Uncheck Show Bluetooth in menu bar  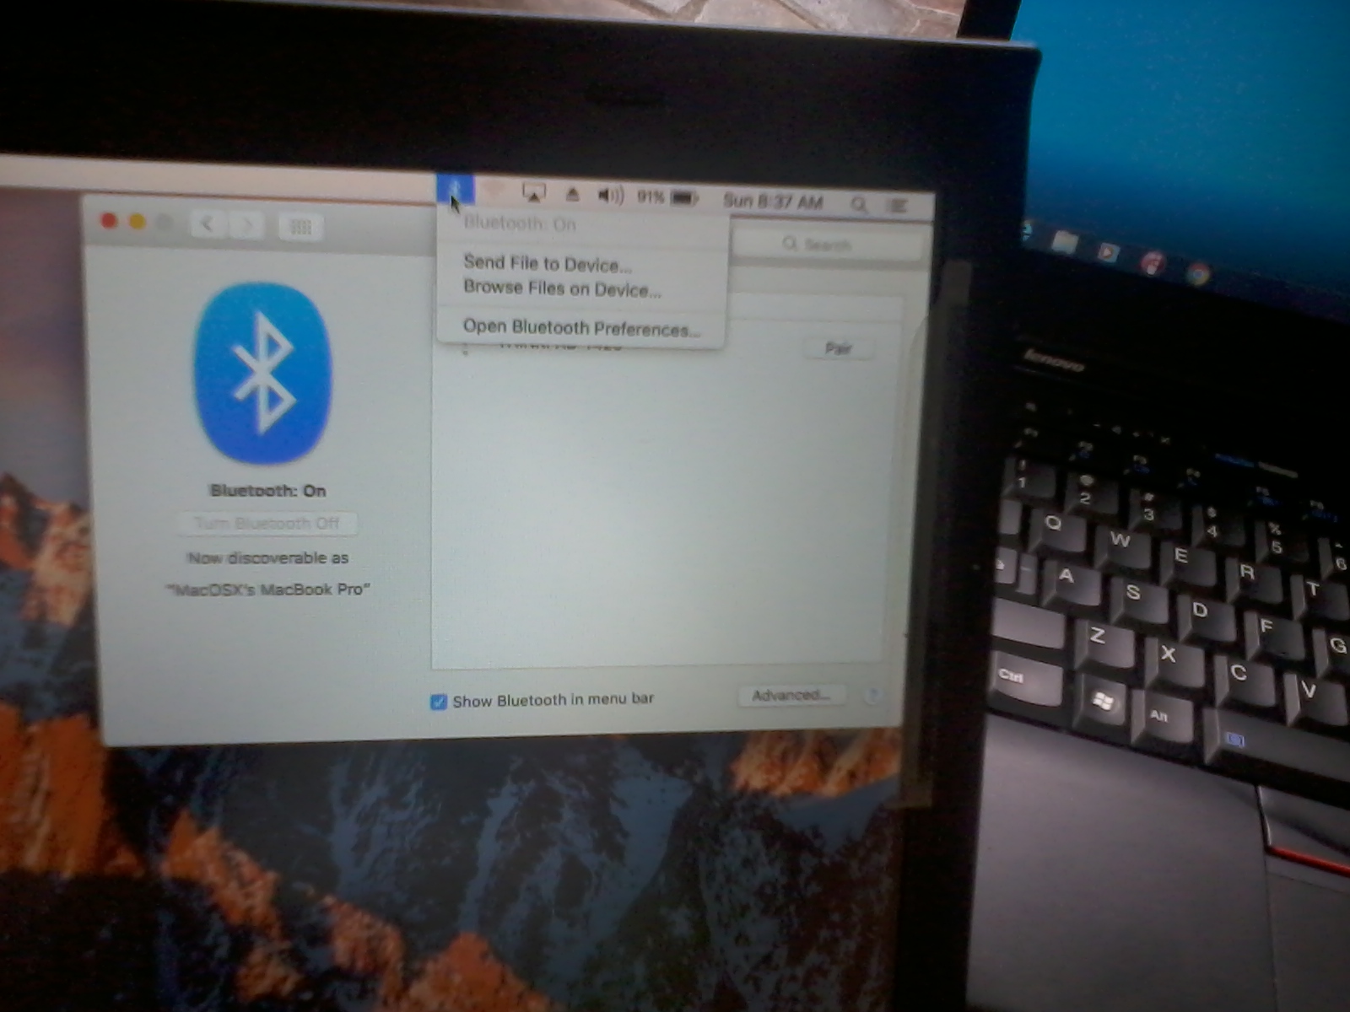click(439, 702)
